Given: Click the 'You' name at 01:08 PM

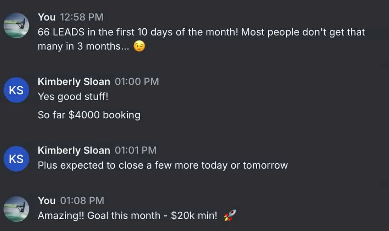Looking at the screenshot, I should click(x=46, y=201).
